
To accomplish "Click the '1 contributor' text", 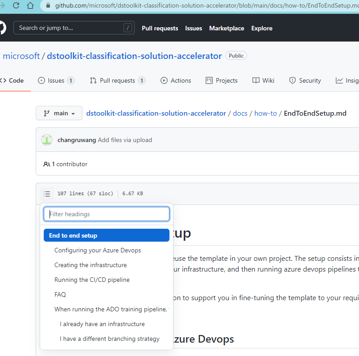I will point(70,164).
